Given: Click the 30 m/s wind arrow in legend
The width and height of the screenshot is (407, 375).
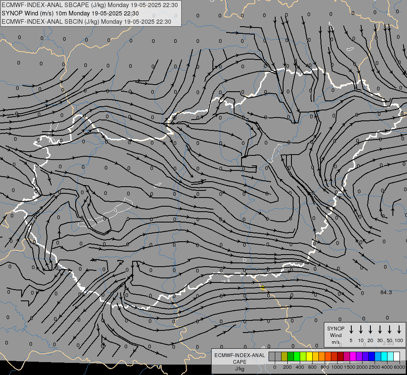Looking at the screenshot, I should coord(380,329).
